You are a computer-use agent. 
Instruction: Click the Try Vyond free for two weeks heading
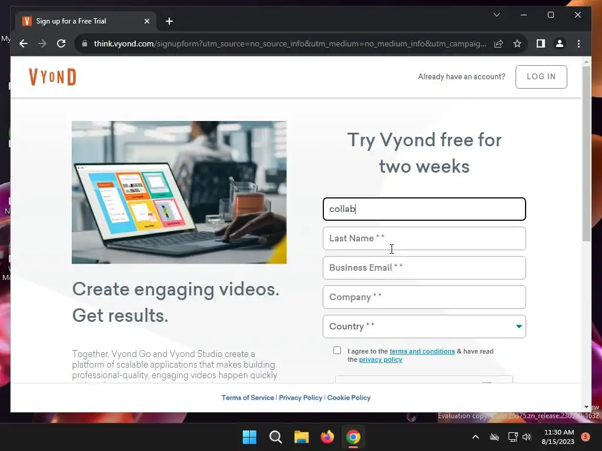click(424, 153)
